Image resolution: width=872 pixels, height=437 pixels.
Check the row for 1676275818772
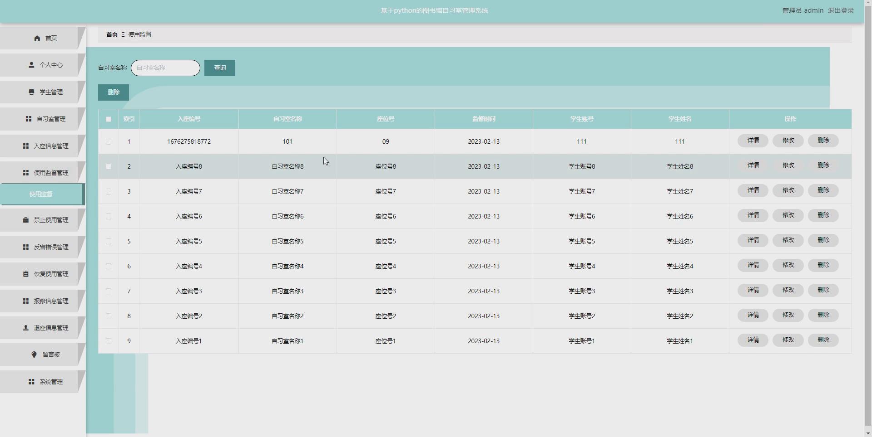pyautogui.click(x=109, y=142)
